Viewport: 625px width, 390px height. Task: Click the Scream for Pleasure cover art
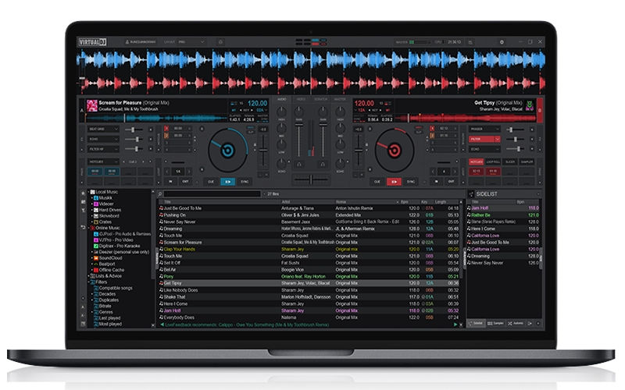pyautogui.click(x=92, y=105)
